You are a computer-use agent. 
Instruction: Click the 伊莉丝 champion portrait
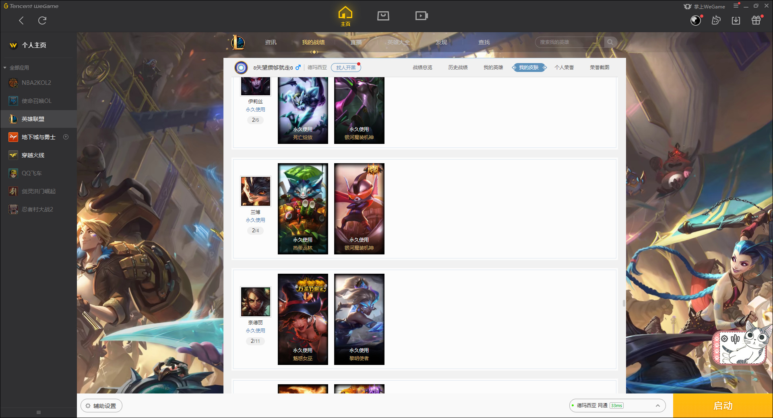pos(256,86)
